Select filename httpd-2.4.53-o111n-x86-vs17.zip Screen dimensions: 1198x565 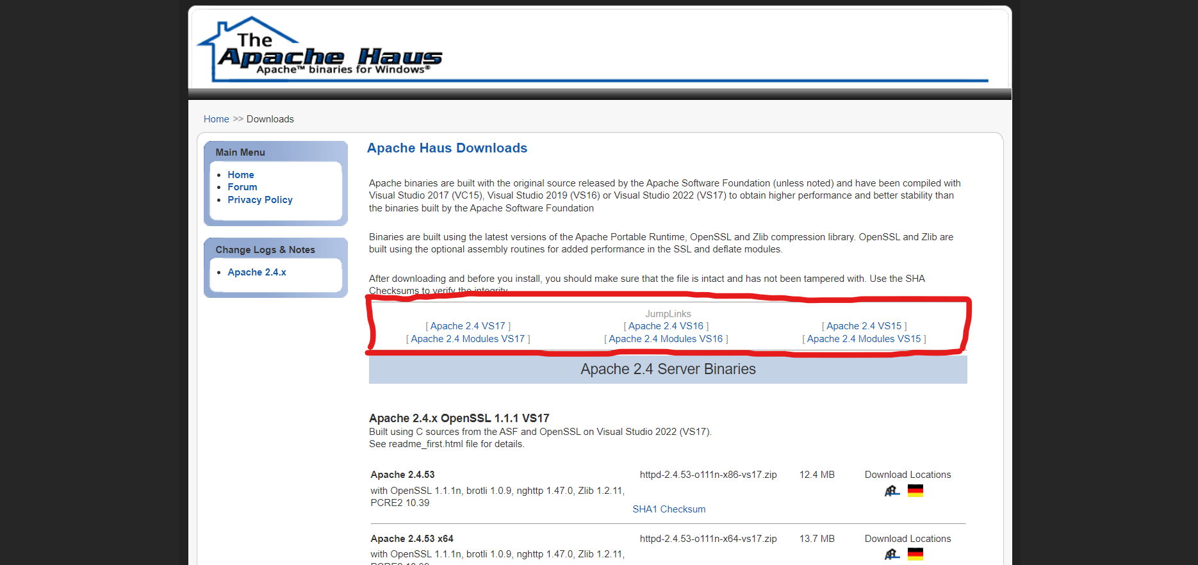point(708,475)
